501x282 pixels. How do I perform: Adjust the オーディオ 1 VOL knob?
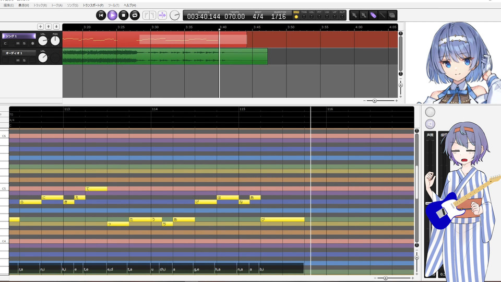[43, 57]
